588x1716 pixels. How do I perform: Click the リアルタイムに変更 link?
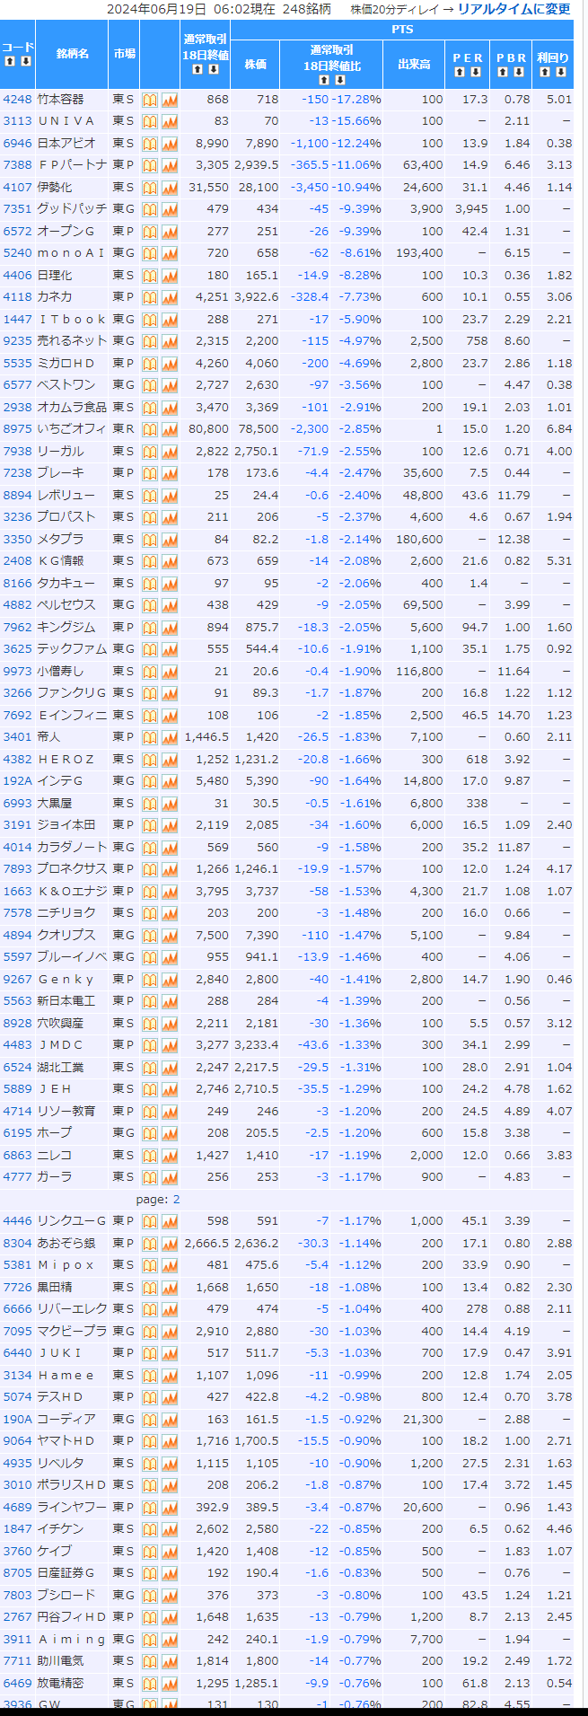coord(513,9)
